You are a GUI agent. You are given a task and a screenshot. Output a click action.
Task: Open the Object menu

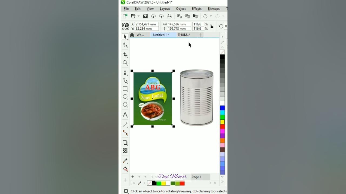pyautogui.click(x=181, y=9)
